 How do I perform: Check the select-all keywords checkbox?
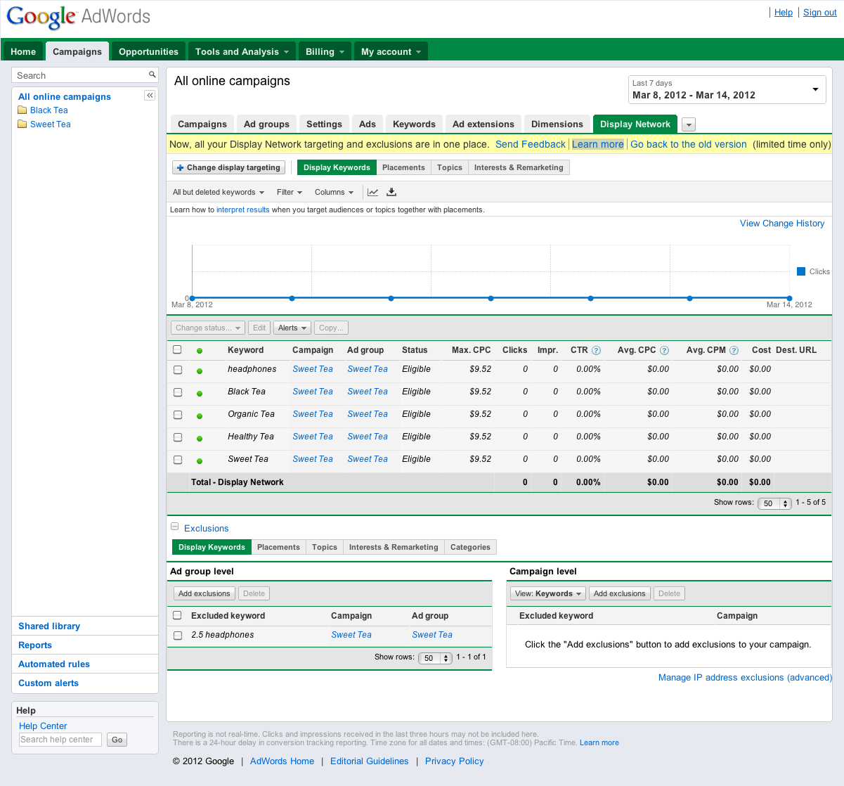tap(178, 349)
